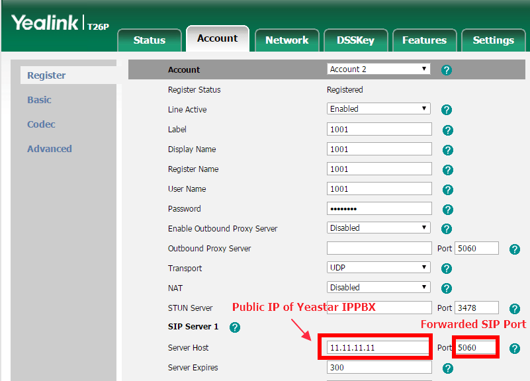
Task: Open the Account selection dropdown
Action: point(378,69)
